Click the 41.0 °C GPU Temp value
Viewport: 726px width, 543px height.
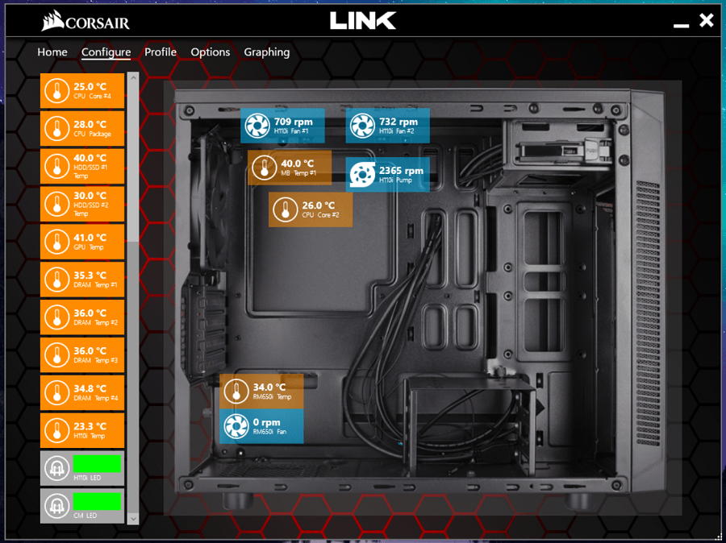coord(90,238)
